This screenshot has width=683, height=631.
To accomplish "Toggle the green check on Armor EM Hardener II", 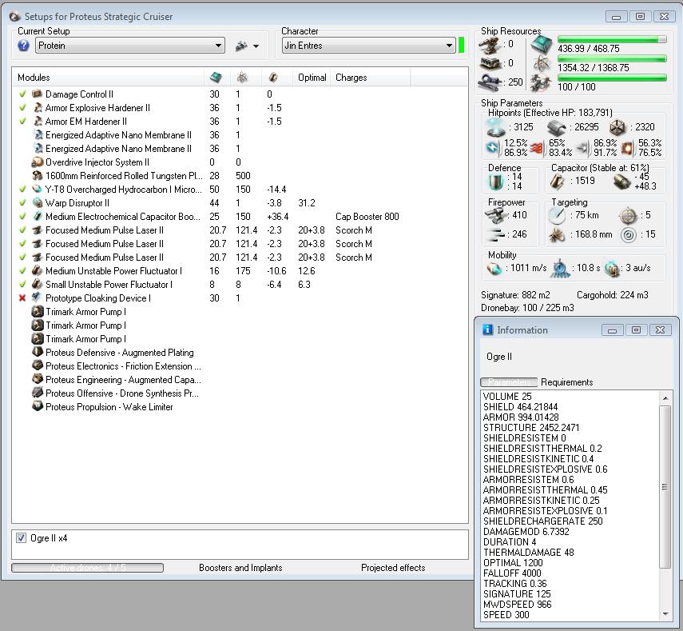I will tap(22, 122).
